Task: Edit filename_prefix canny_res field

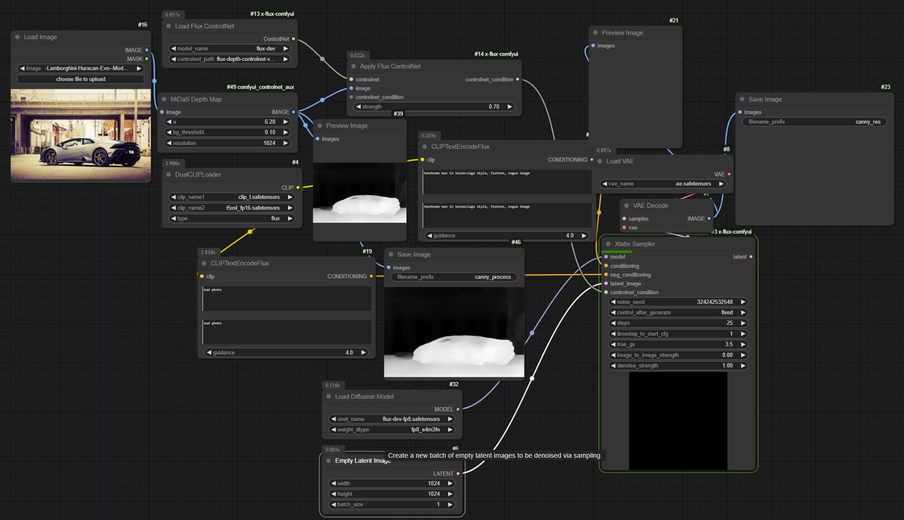Action: point(814,122)
